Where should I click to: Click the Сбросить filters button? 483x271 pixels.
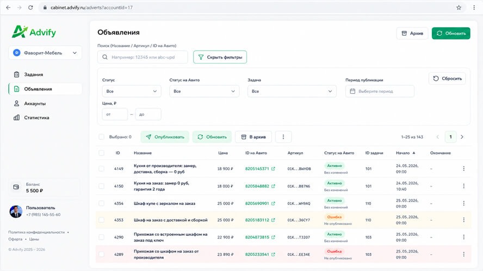[x=447, y=79]
